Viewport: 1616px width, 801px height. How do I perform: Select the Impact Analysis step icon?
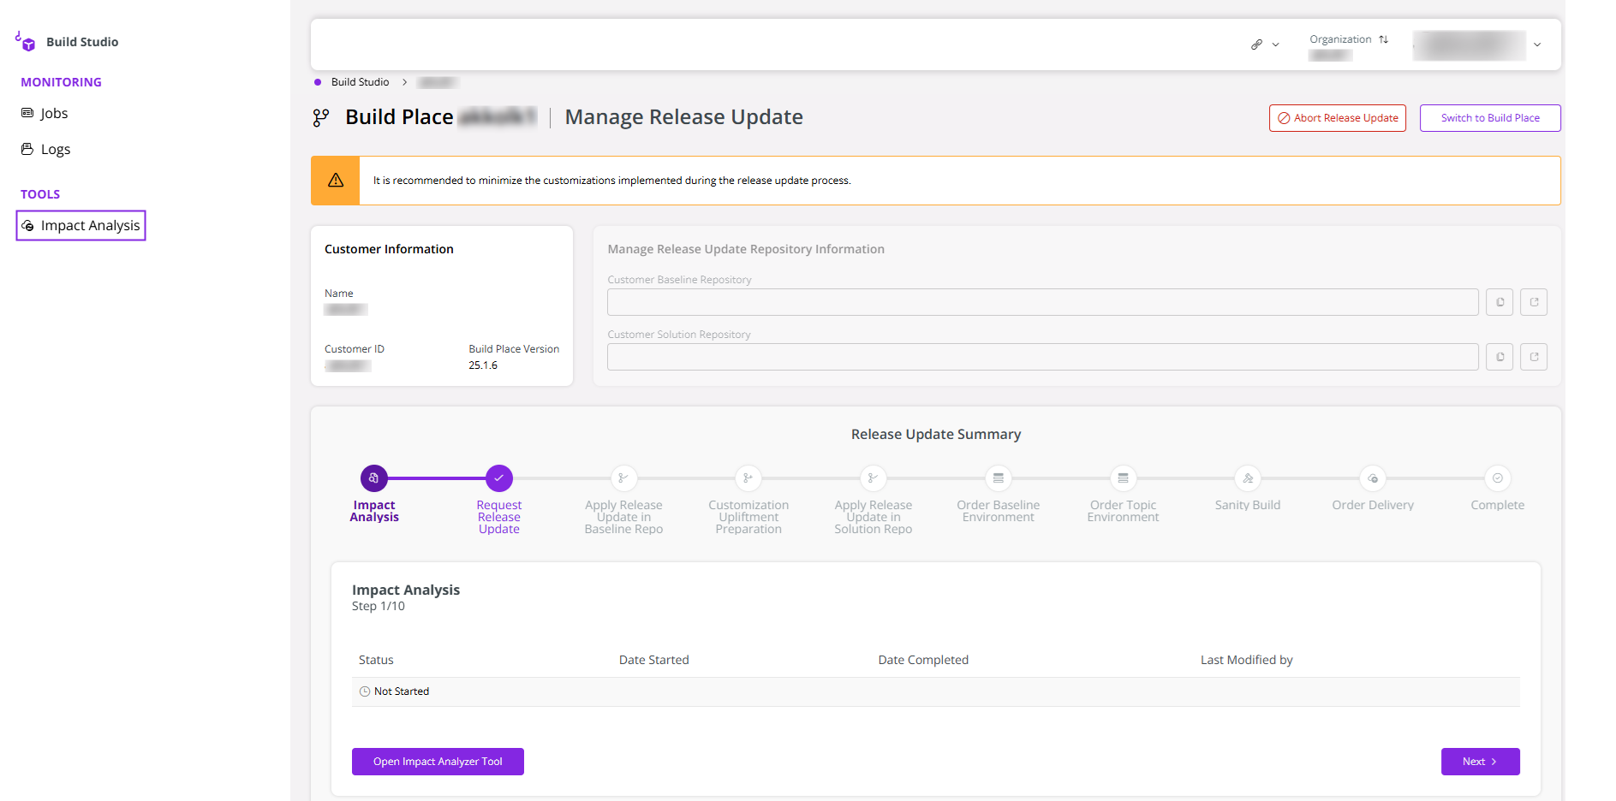point(373,478)
